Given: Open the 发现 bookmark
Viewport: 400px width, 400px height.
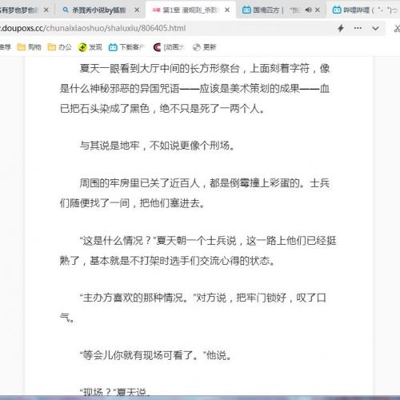Looking at the screenshot, I should click(90, 47).
